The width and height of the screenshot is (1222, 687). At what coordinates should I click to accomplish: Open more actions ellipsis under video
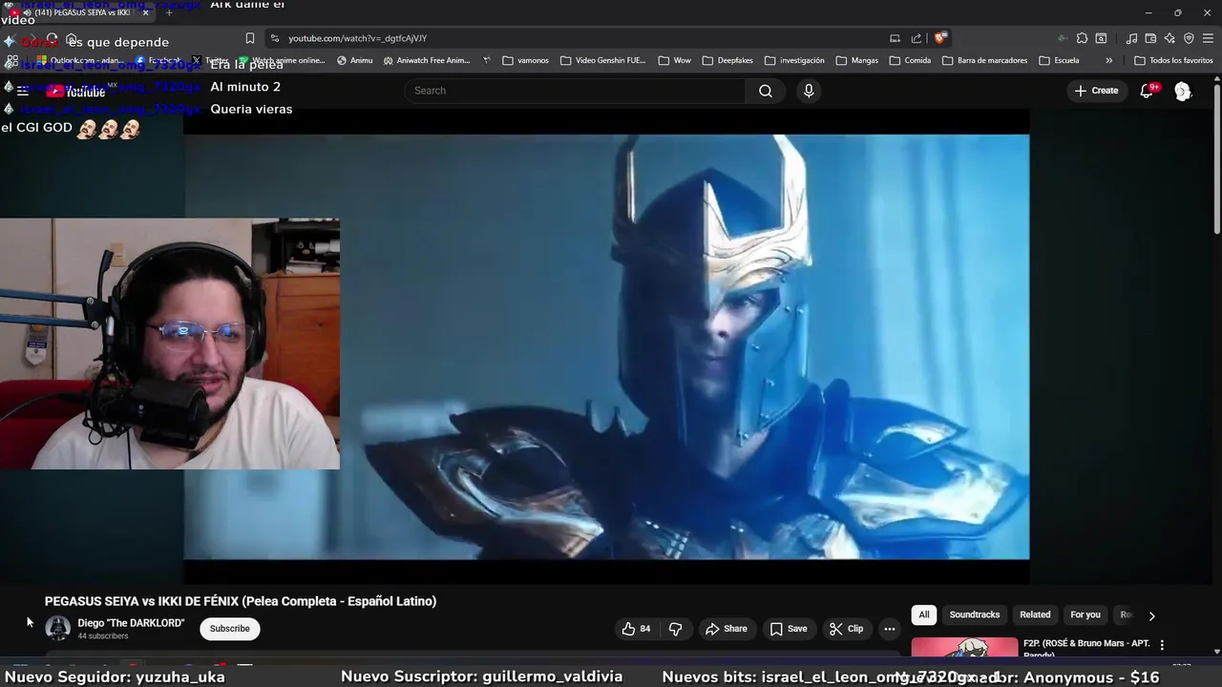(x=889, y=629)
